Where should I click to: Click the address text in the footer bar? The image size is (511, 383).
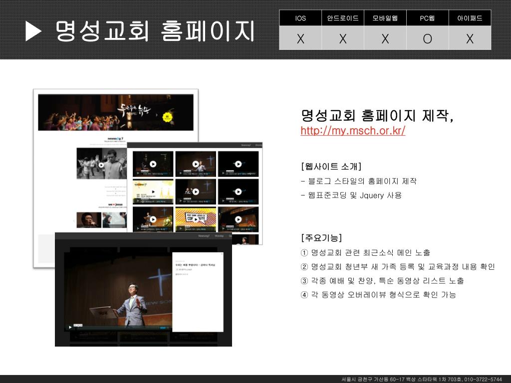point(422,379)
